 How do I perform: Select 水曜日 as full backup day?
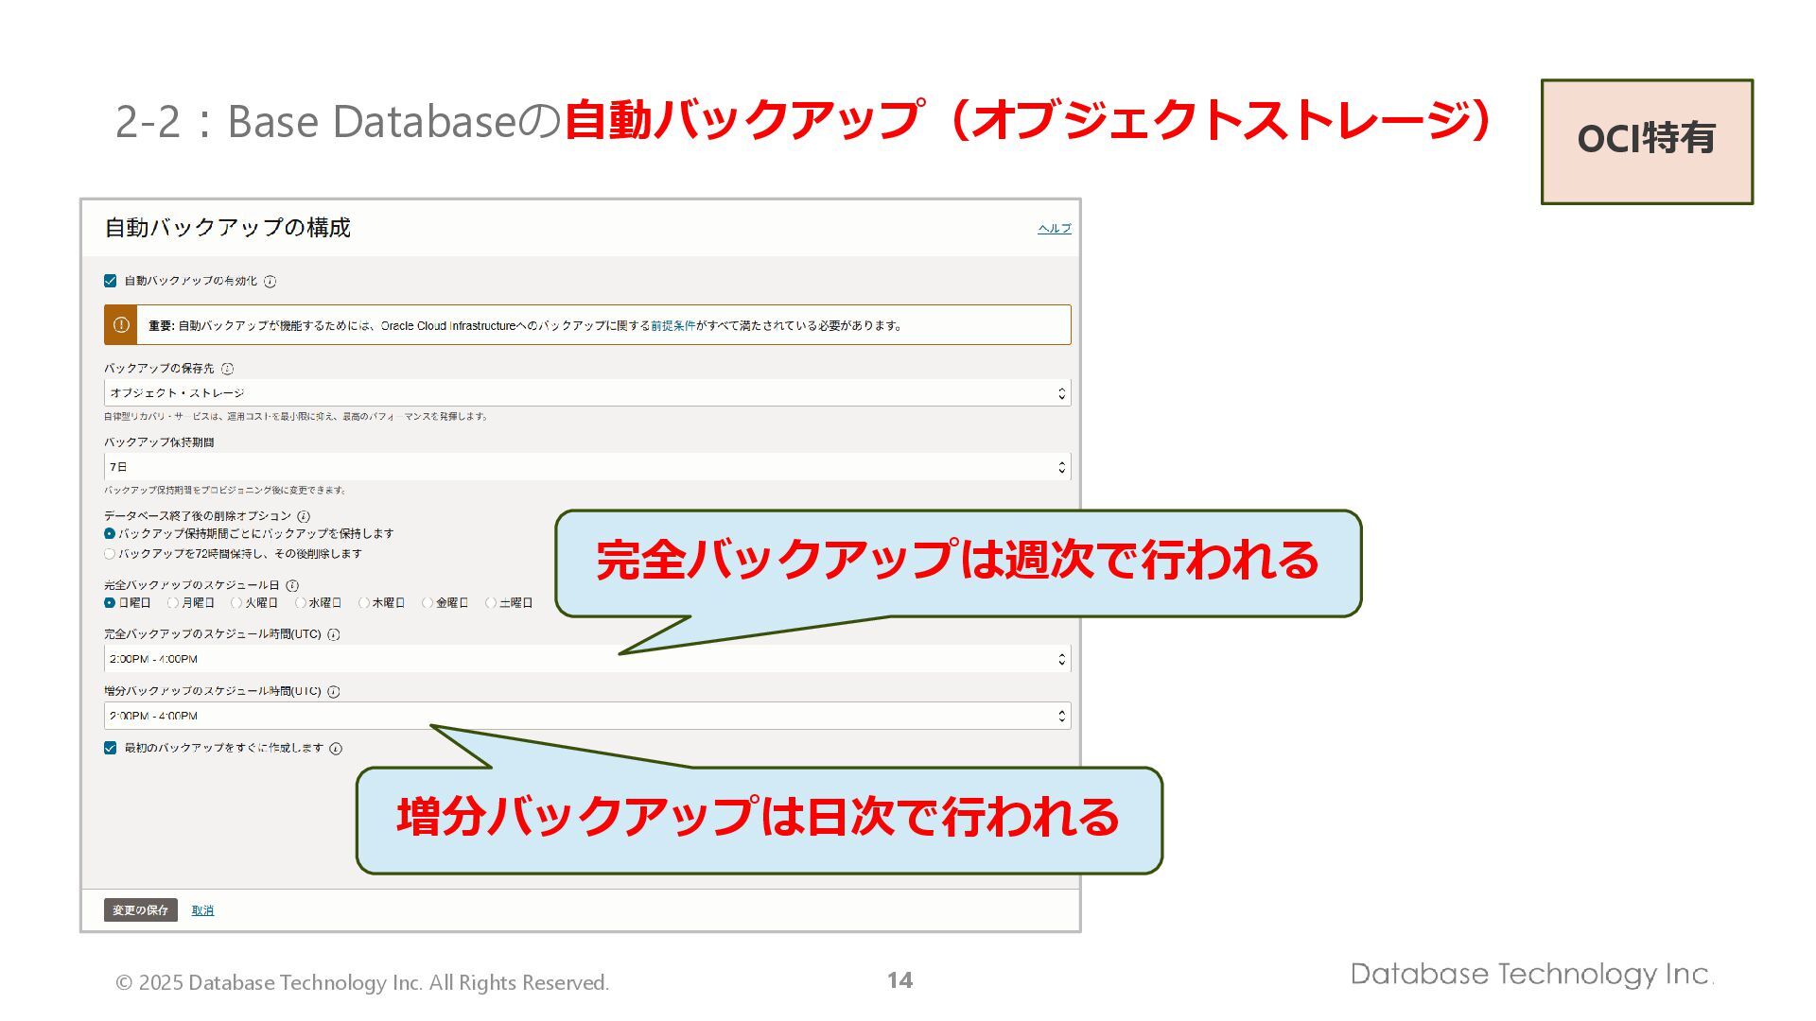pyautogui.click(x=301, y=603)
